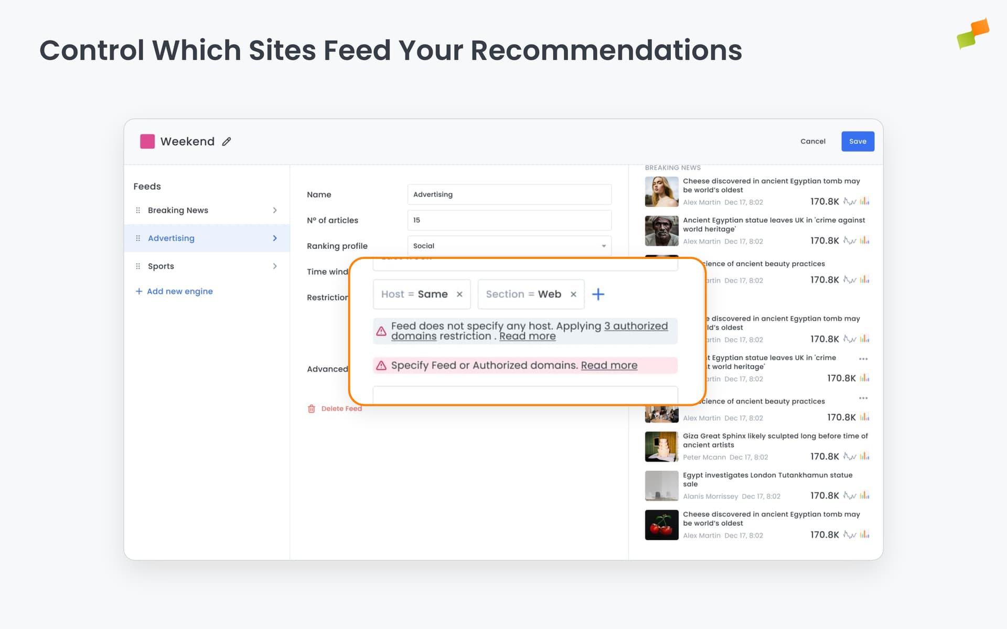The width and height of the screenshot is (1007, 629).
Task: Open overflow menu on ancient beauty practices article
Action: (864, 398)
